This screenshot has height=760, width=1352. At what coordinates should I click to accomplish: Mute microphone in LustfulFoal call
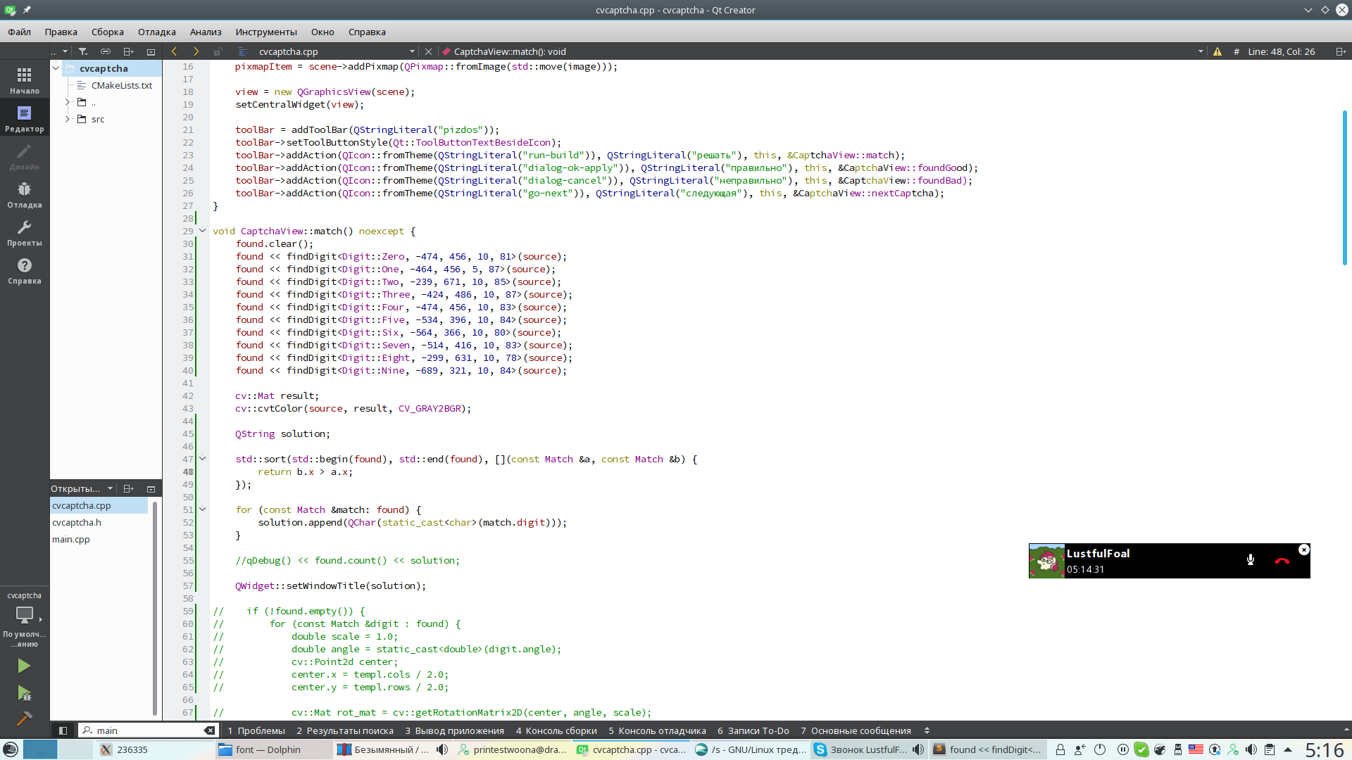pos(1251,560)
